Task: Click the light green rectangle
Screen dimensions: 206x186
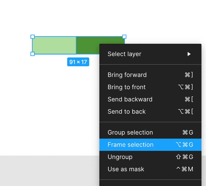Action: coord(54,45)
